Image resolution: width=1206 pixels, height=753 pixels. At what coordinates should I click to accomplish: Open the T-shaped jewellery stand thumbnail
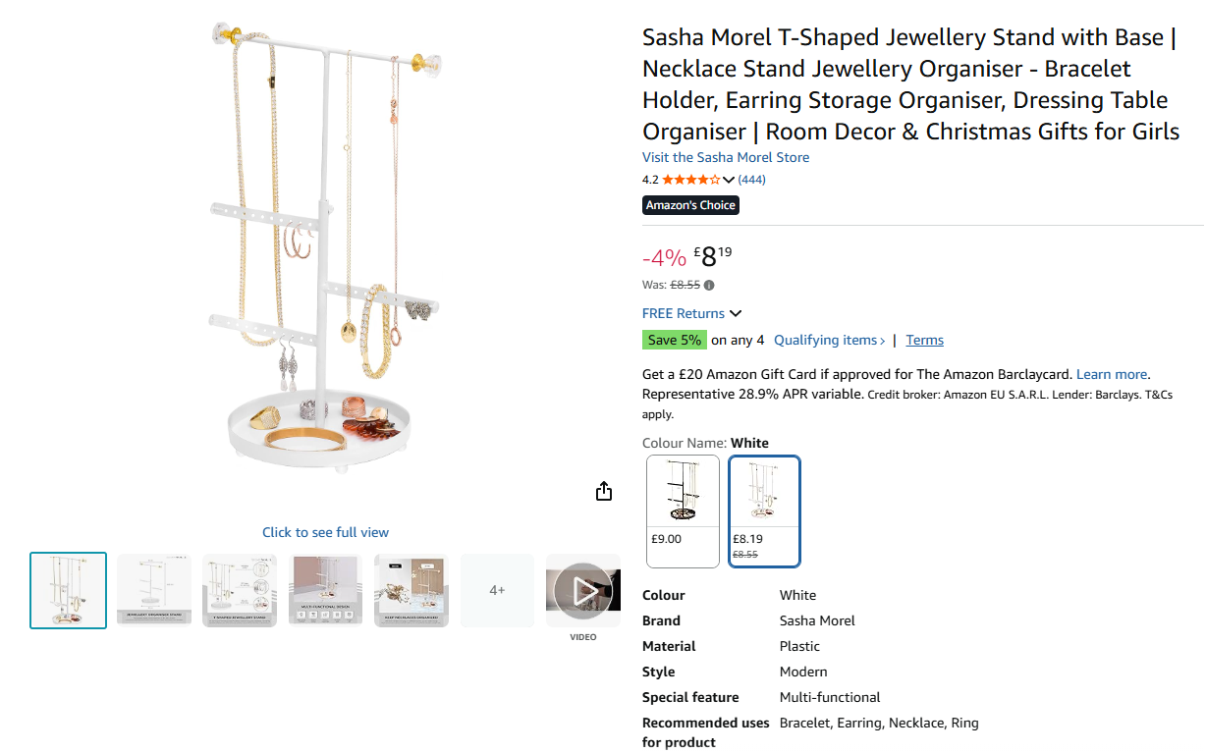coord(240,590)
